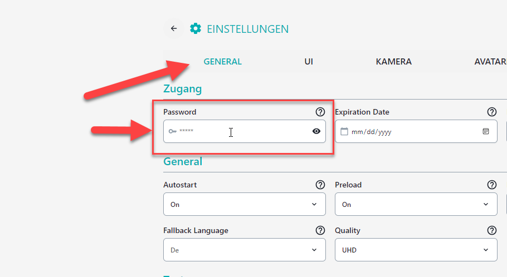Image resolution: width=507 pixels, height=277 pixels.
Task: Click the mm/dd/yyyy expiration date field
Action: (x=416, y=131)
